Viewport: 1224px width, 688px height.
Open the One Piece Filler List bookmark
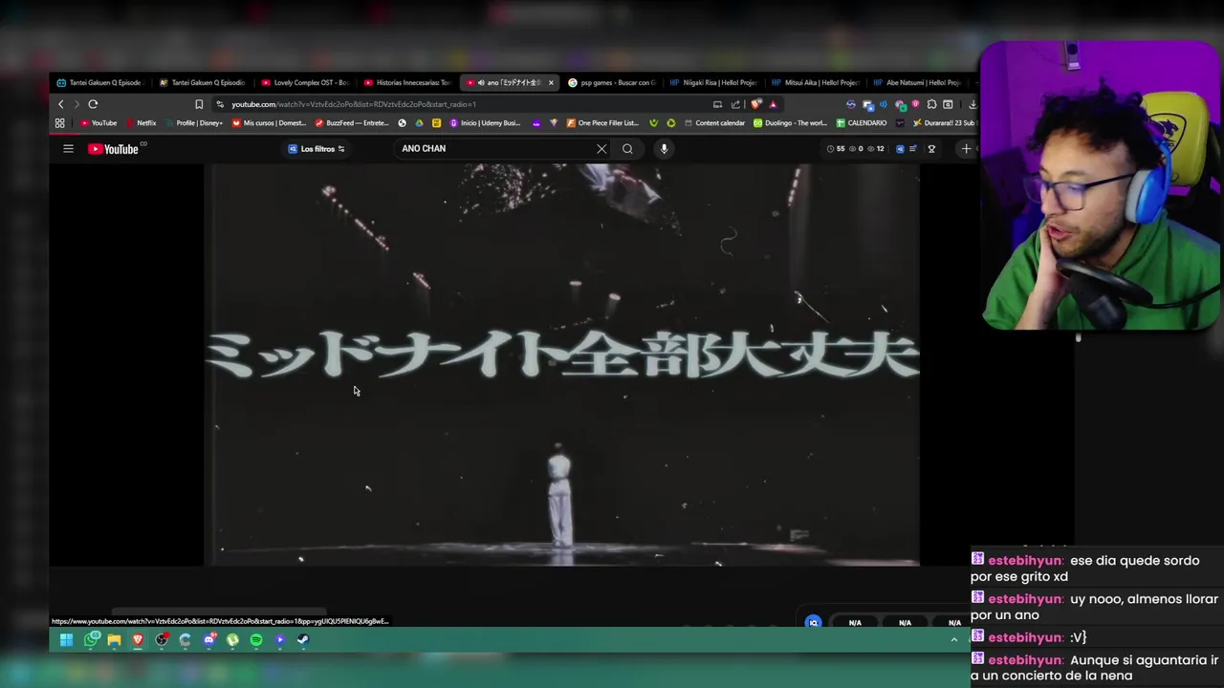tap(602, 123)
